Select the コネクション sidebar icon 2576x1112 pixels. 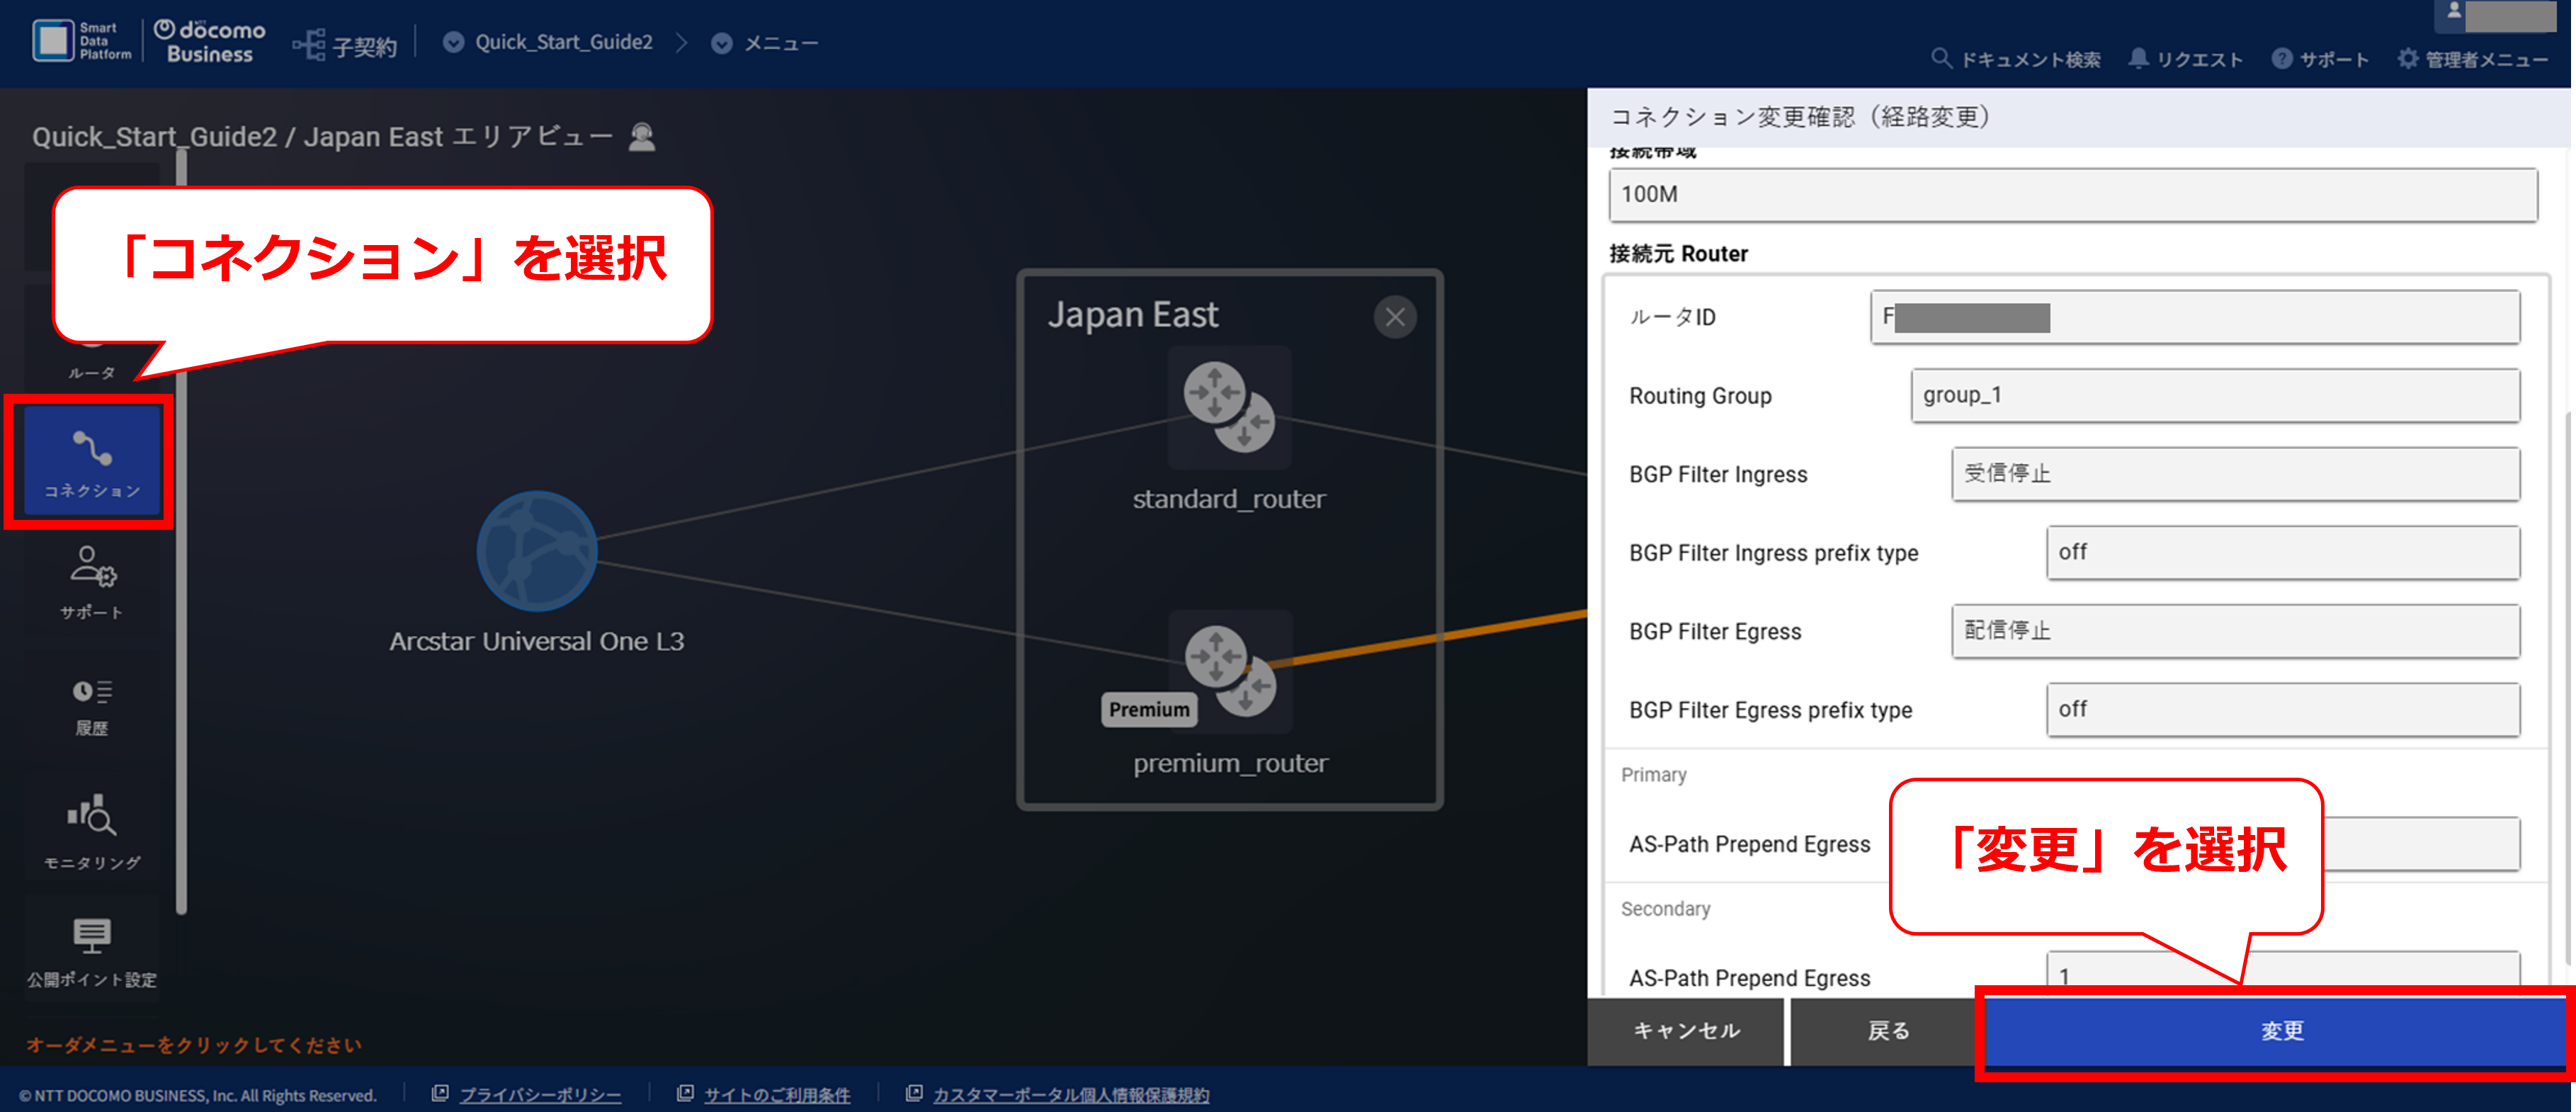tap(91, 462)
